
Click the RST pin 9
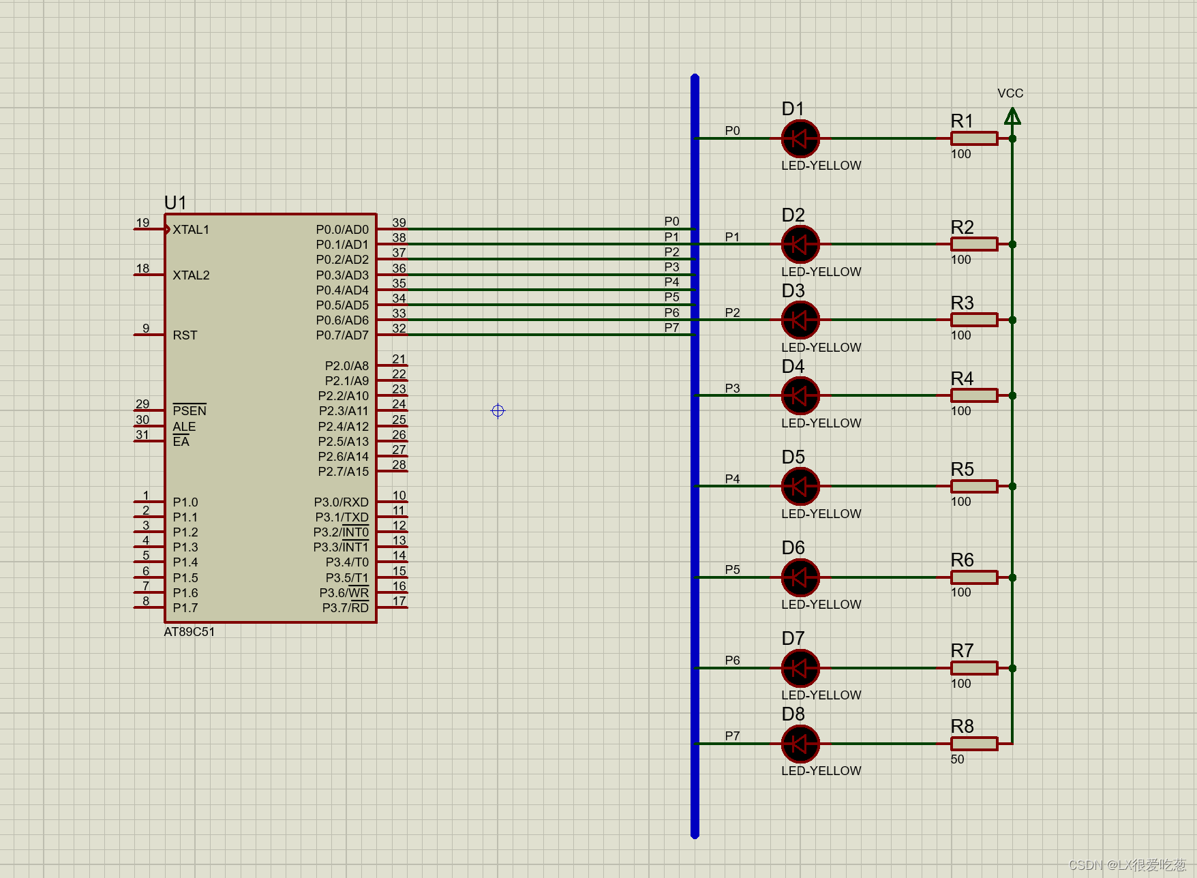pyautogui.click(x=149, y=335)
